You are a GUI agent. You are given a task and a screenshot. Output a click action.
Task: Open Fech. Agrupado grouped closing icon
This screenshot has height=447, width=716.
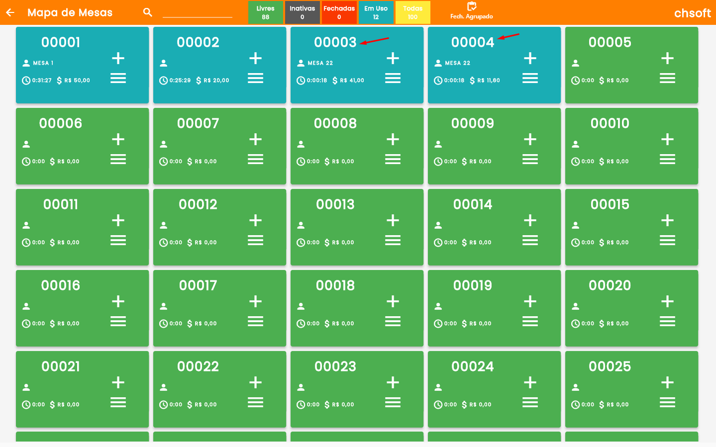click(471, 7)
